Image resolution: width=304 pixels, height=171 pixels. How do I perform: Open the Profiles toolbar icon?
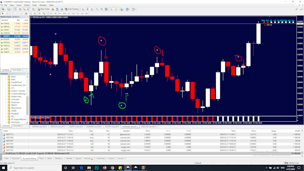coord(9,9)
